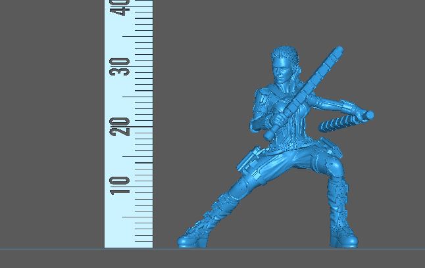
Task: Click empty gray background left of ruler
Action: click(53, 131)
